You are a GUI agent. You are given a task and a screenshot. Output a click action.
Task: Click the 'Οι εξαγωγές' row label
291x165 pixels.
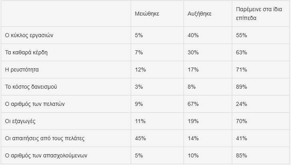[x=20, y=121]
